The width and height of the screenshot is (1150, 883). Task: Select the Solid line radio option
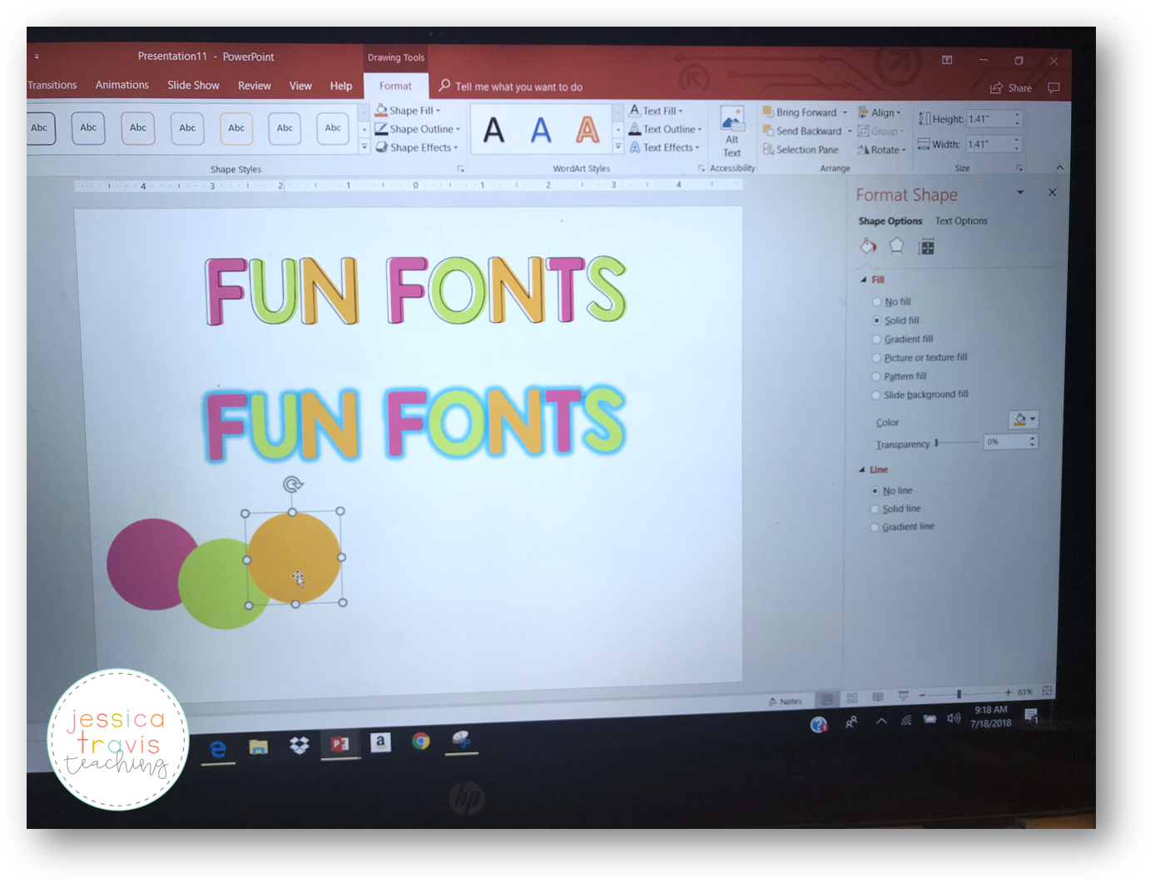point(875,509)
